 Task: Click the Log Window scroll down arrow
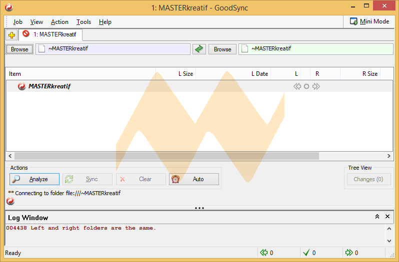tap(389, 241)
